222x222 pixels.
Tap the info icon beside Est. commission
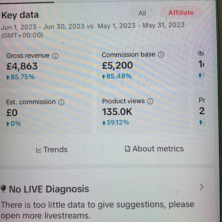tap(61, 102)
